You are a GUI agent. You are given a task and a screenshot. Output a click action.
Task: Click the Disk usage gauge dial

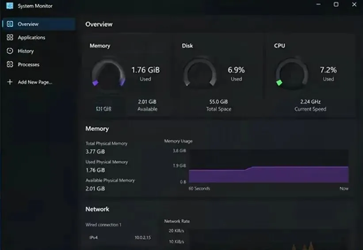click(x=200, y=73)
